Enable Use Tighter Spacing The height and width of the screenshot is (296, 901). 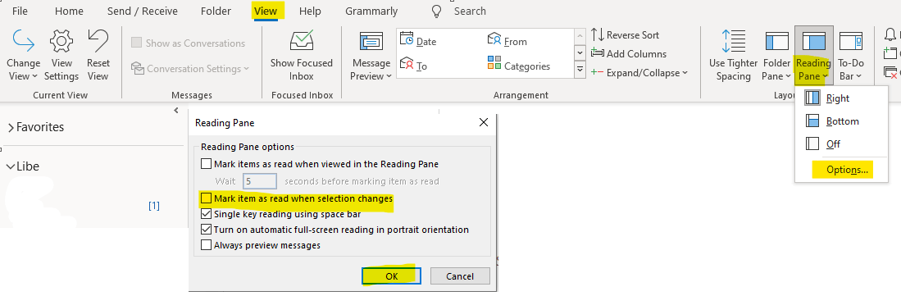733,55
